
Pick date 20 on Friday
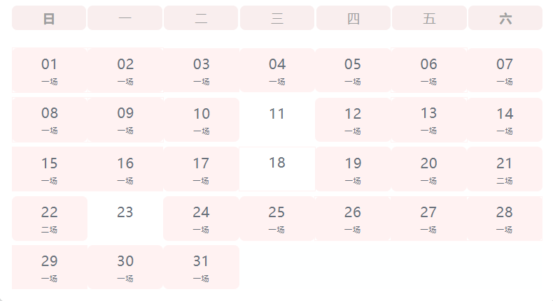click(x=429, y=169)
